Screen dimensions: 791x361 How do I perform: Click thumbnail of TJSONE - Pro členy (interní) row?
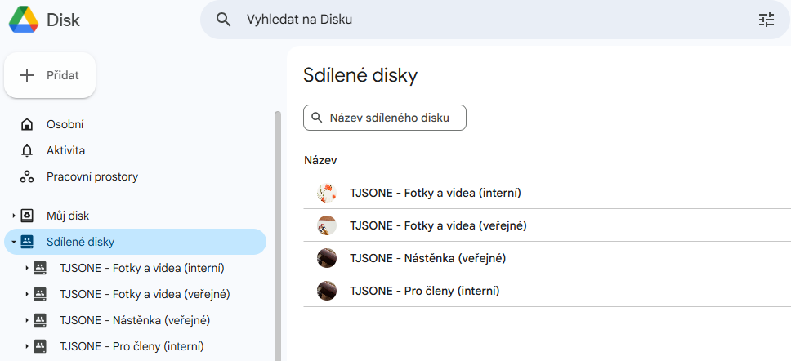pos(327,290)
